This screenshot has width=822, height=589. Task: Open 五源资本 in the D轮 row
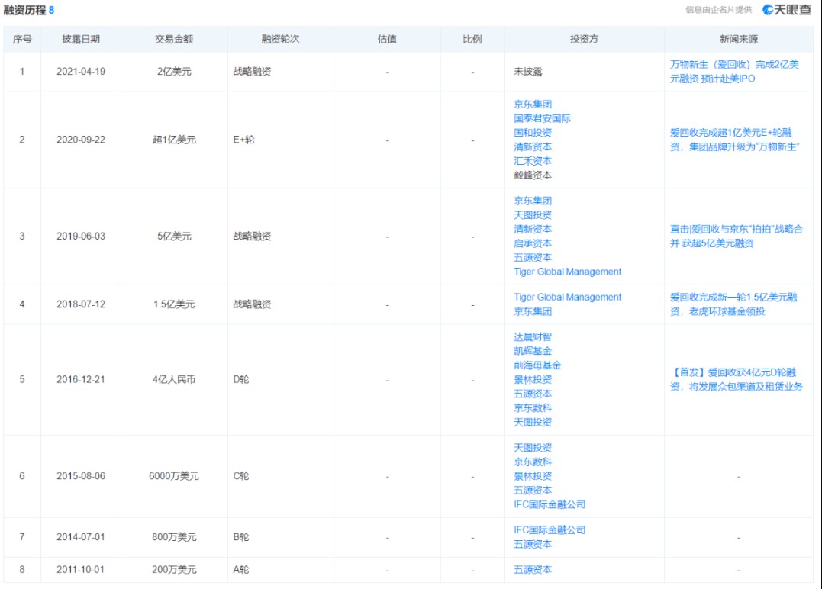click(x=533, y=394)
